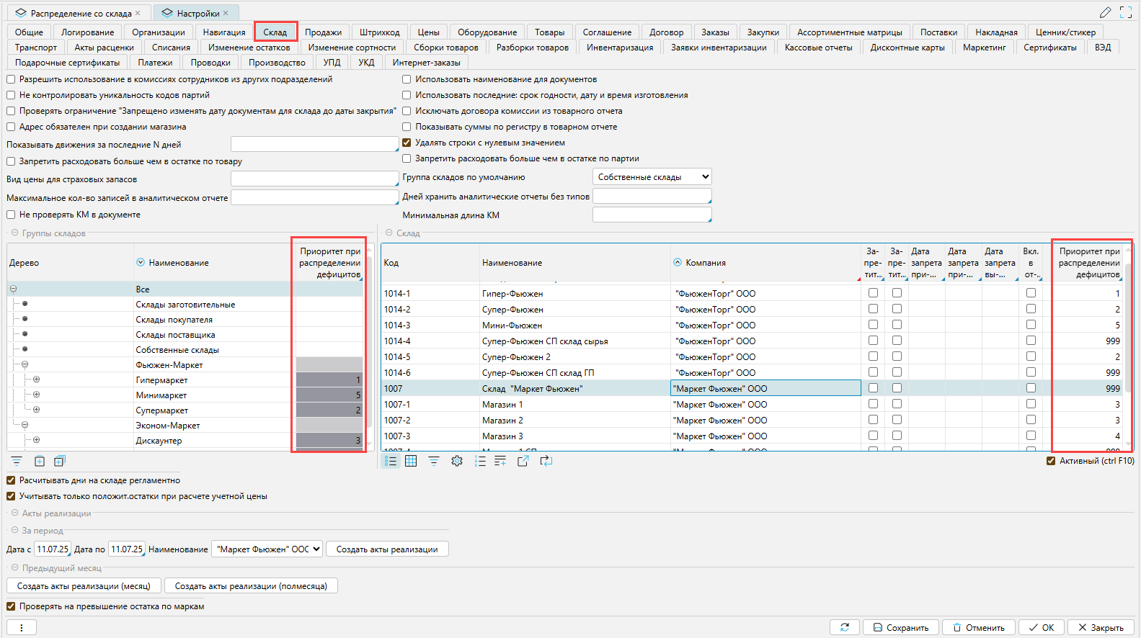Open filter in warehouse table toolbar
The width and height of the screenshot is (1141, 638).
[x=434, y=461]
